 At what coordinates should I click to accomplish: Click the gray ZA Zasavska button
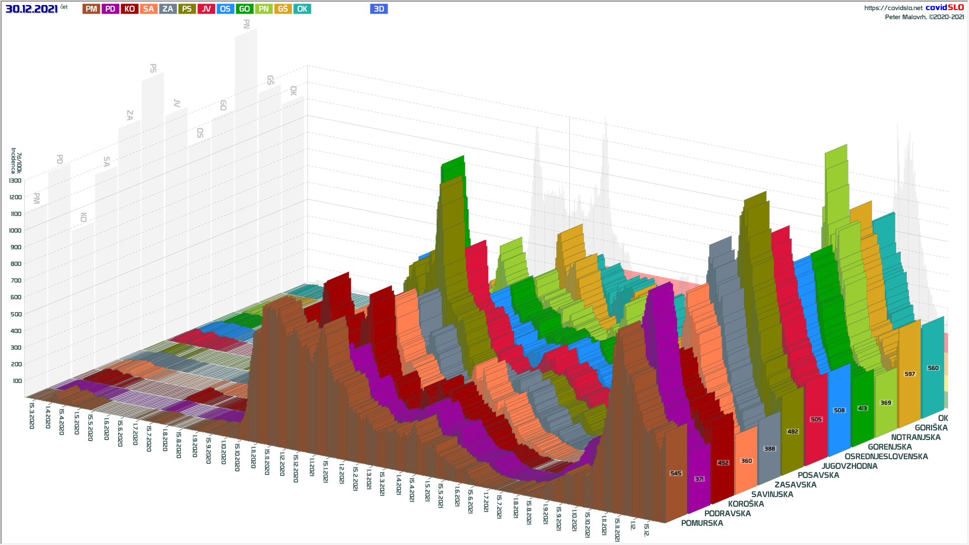(x=168, y=9)
